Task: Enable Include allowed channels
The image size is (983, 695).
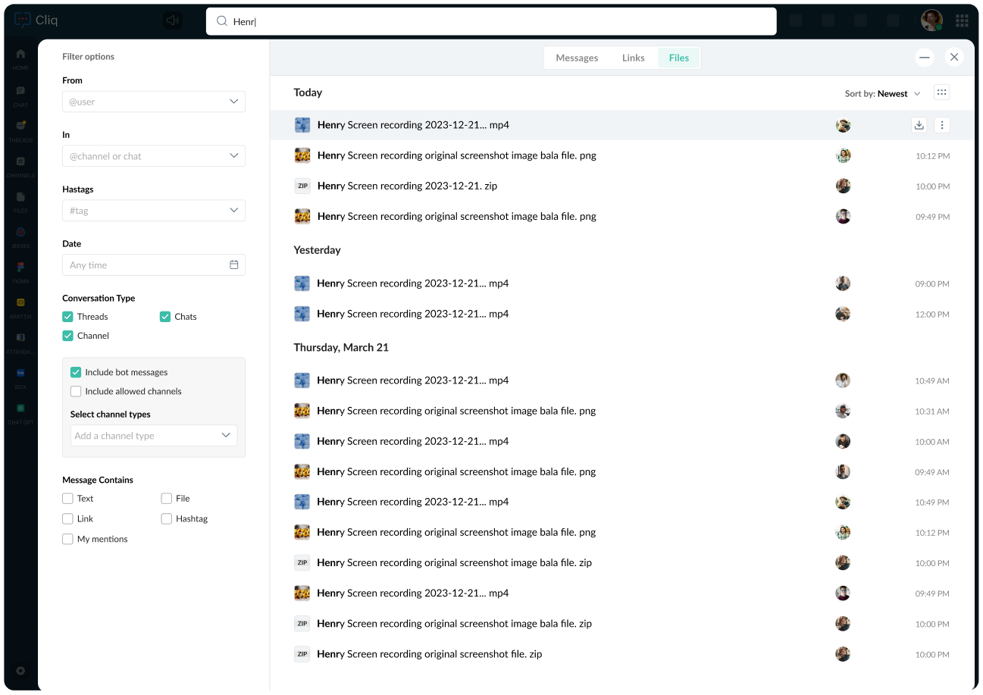Action: coord(76,391)
